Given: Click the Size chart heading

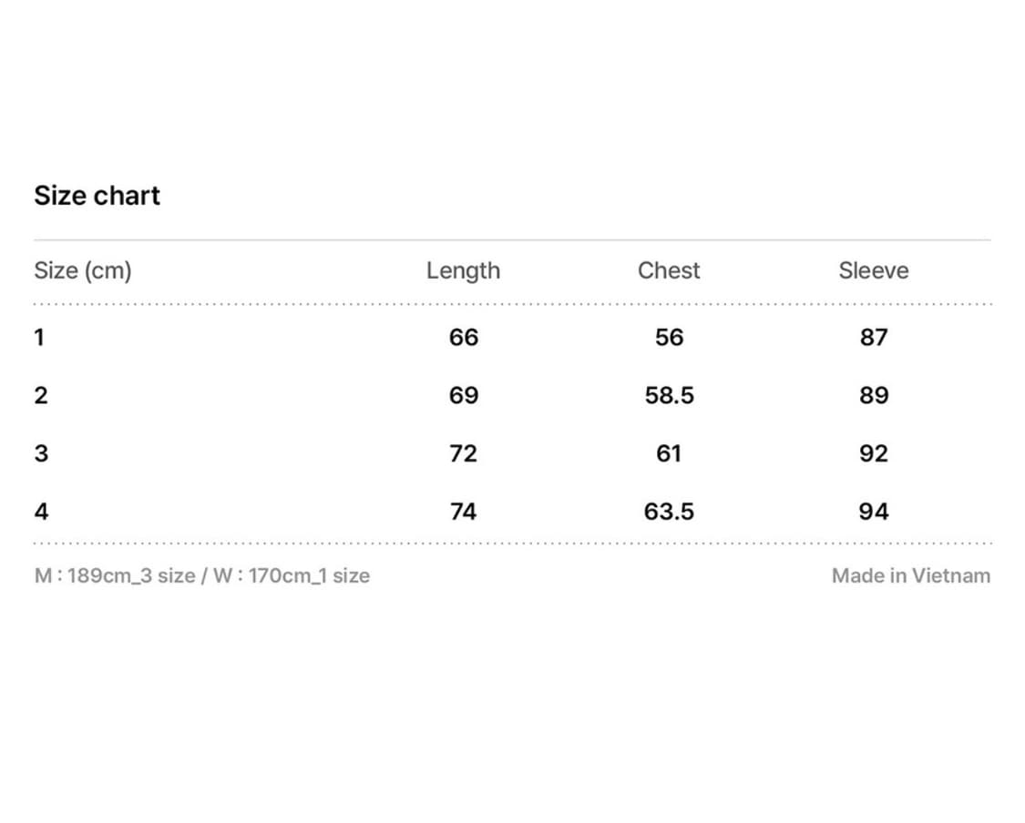Looking at the screenshot, I should click(x=97, y=196).
